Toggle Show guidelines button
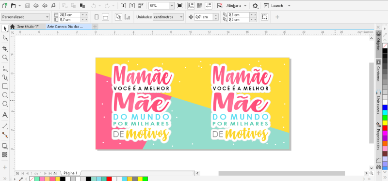The width and height of the screenshot is (388, 181). 209,6
